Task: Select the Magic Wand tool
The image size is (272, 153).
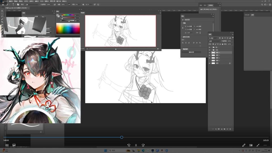Action: [2, 19]
